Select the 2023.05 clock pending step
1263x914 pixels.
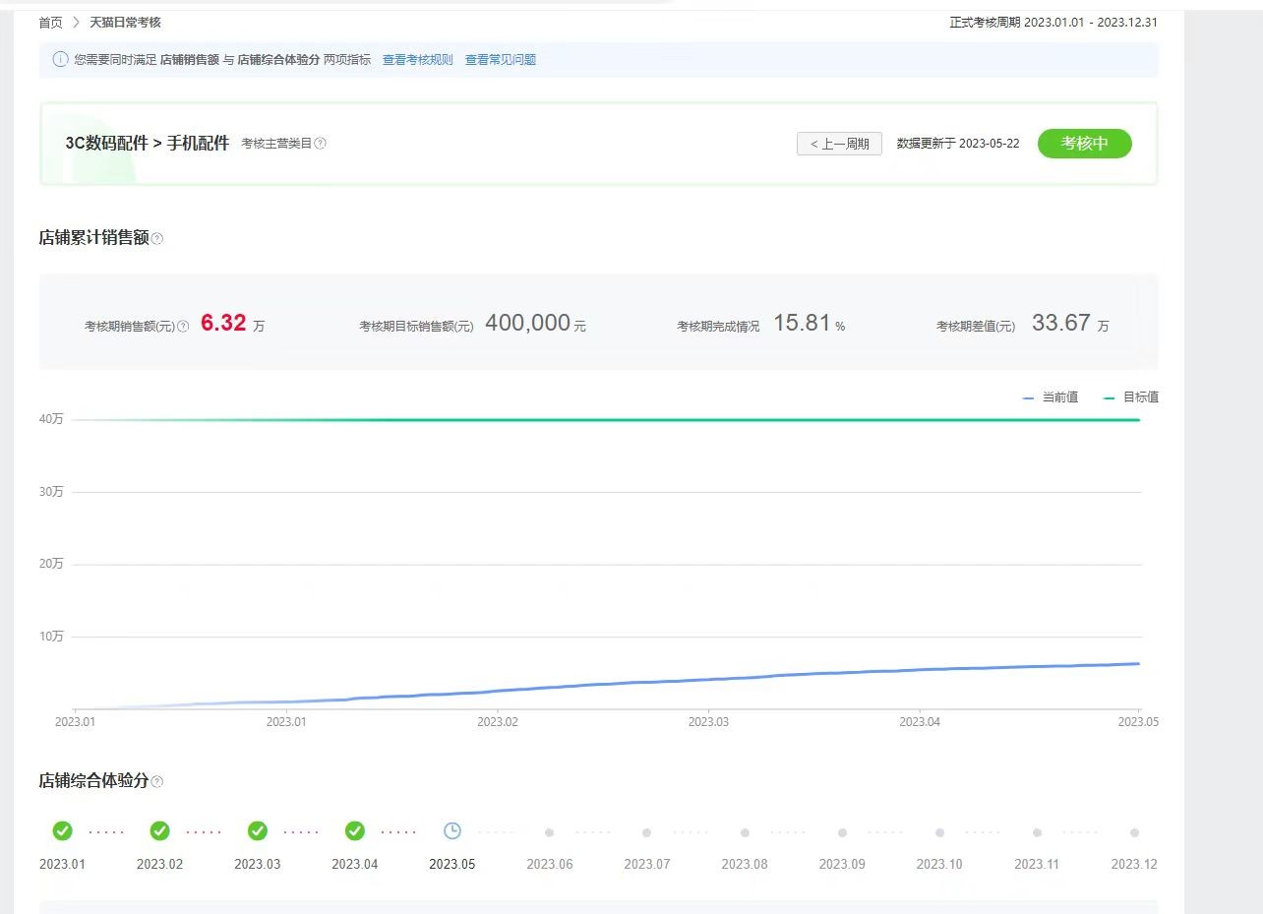tap(452, 831)
